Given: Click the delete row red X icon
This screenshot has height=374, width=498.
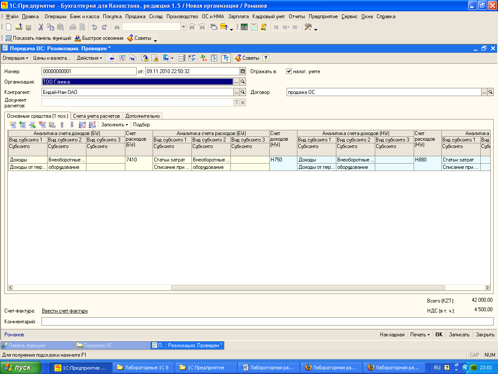Looking at the screenshot, I should [42, 125].
